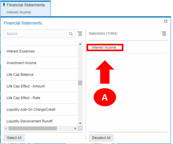Click the search magnifier icon
The height and width of the screenshot is (144, 173).
pyautogui.click(x=71, y=34)
